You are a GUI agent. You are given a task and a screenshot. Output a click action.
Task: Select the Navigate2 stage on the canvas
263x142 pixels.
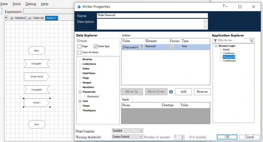pyautogui.click(x=36, y=90)
